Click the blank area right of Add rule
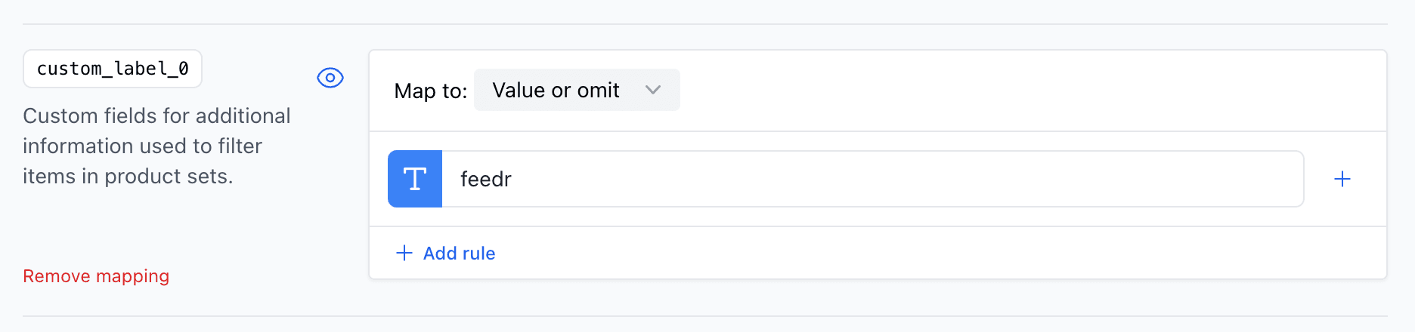Screen dimensions: 1415x332 [x=907, y=253]
